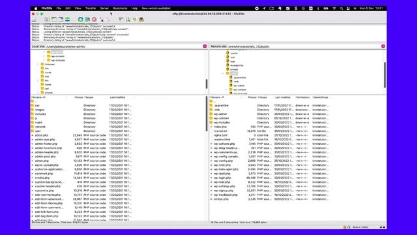Click the remote directory tree scrollbar
Viewport: 417px width, 235px height.
(384, 75)
